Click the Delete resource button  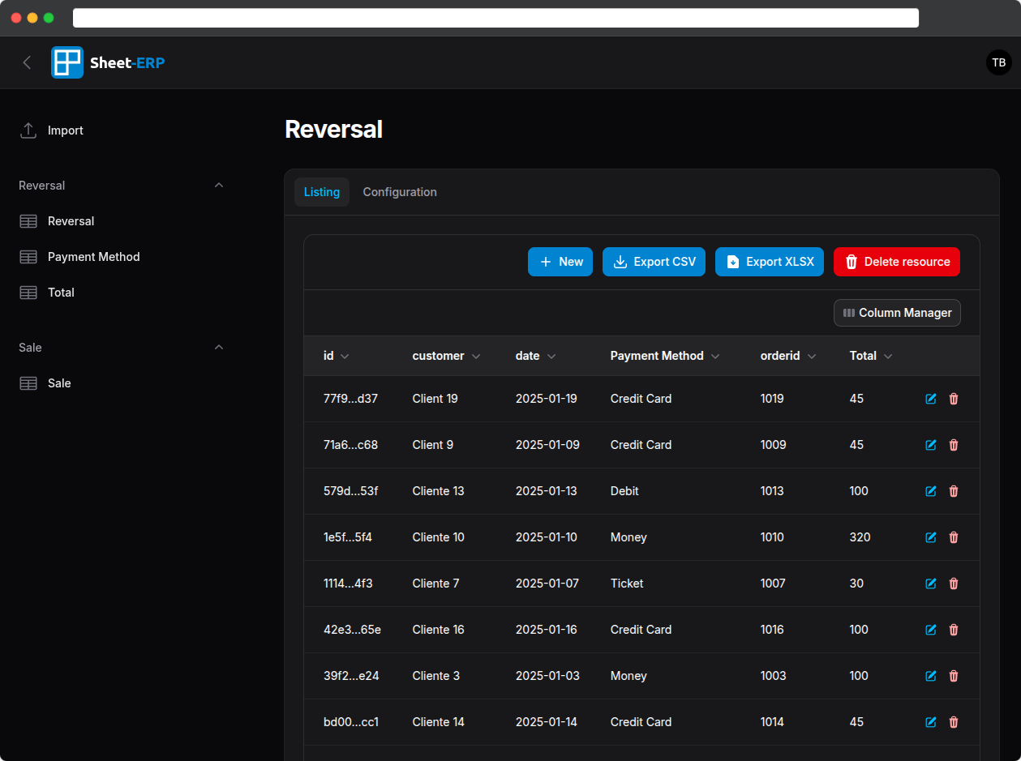(896, 262)
